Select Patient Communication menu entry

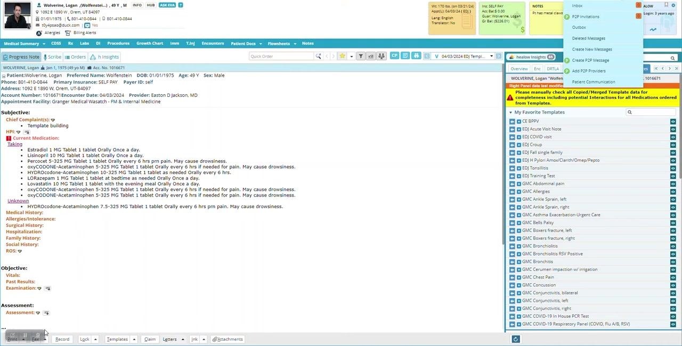tap(594, 82)
